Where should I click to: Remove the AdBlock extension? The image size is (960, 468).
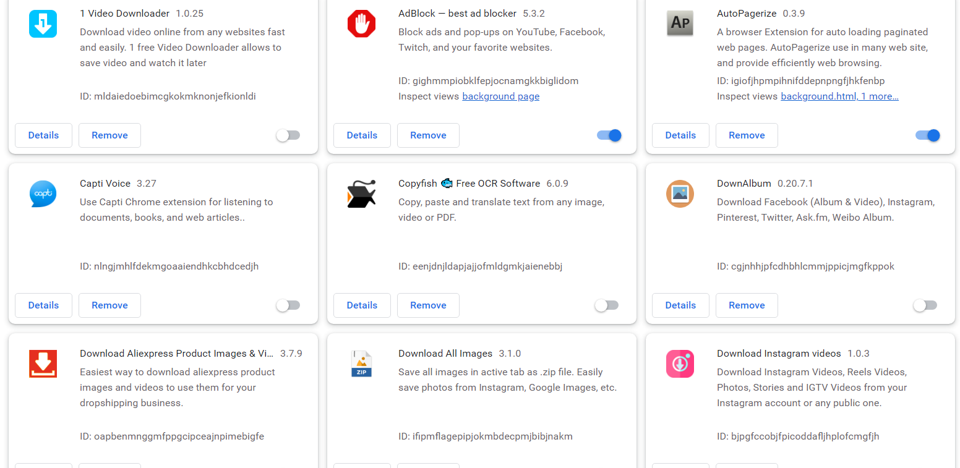(x=428, y=135)
